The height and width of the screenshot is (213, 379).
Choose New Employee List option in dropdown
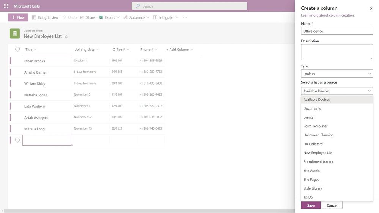pyautogui.click(x=337, y=153)
